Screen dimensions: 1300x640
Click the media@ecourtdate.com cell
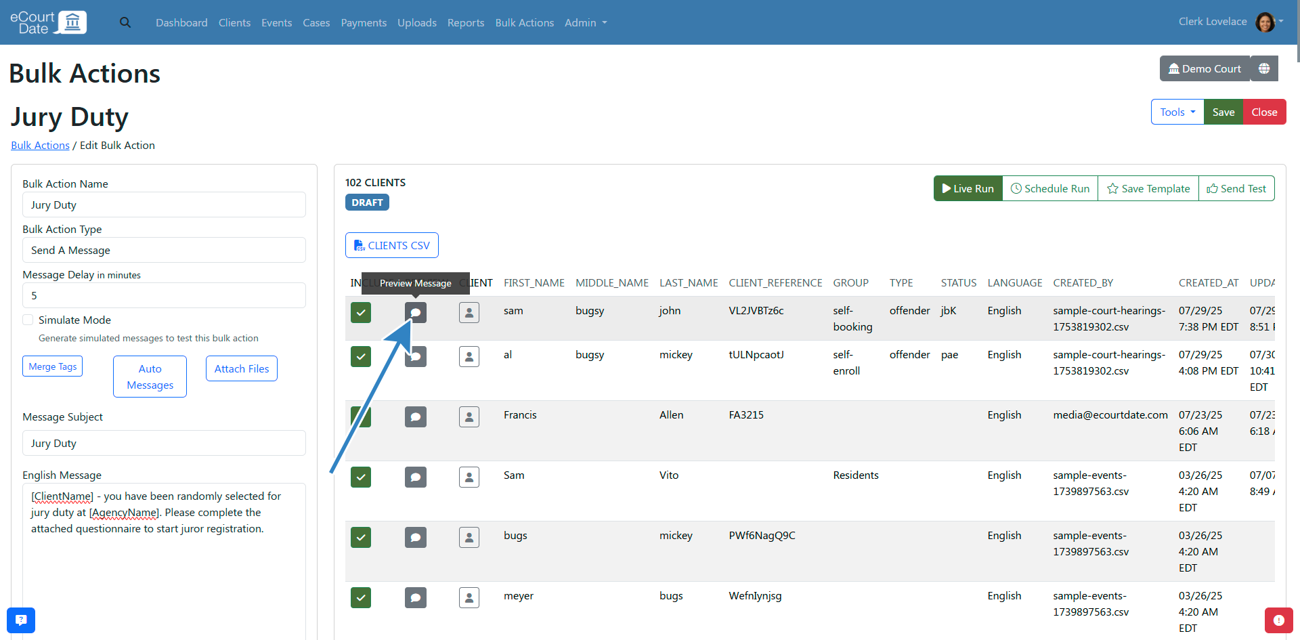[1110, 414]
